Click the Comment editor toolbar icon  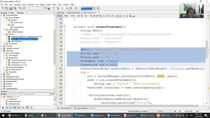(x=131, y=16)
